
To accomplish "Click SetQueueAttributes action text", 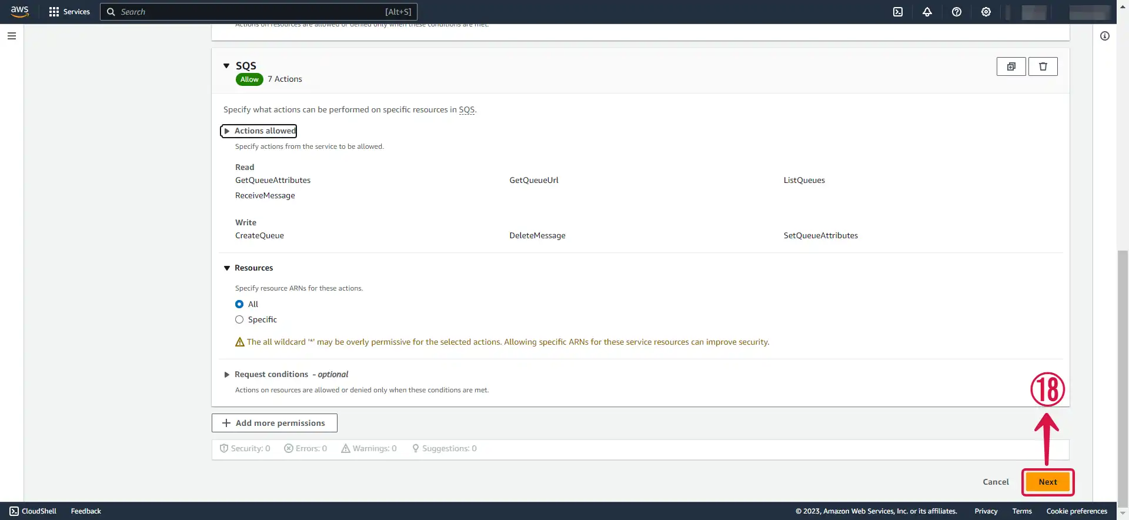I will tap(820, 235).
